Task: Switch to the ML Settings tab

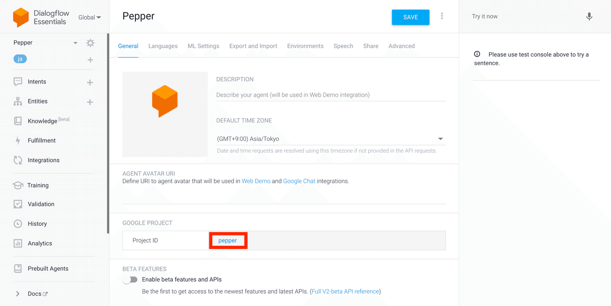Action: 203,46
